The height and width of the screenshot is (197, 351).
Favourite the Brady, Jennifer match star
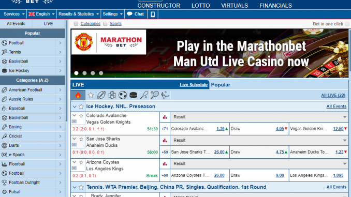[81, 195]
